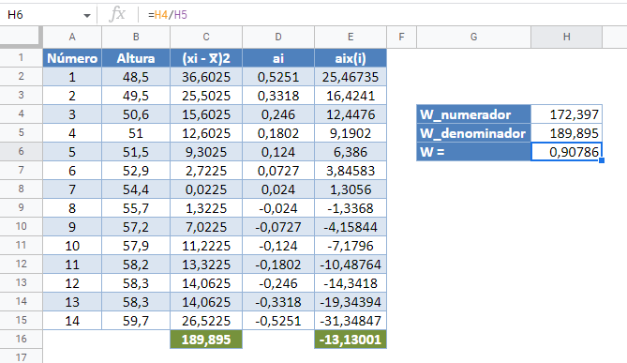The image size is (627, 363).
Task: Select column A header
Action: 72,38
